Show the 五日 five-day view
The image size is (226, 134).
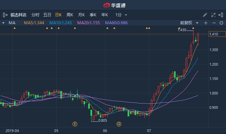(x=47, y=15)
